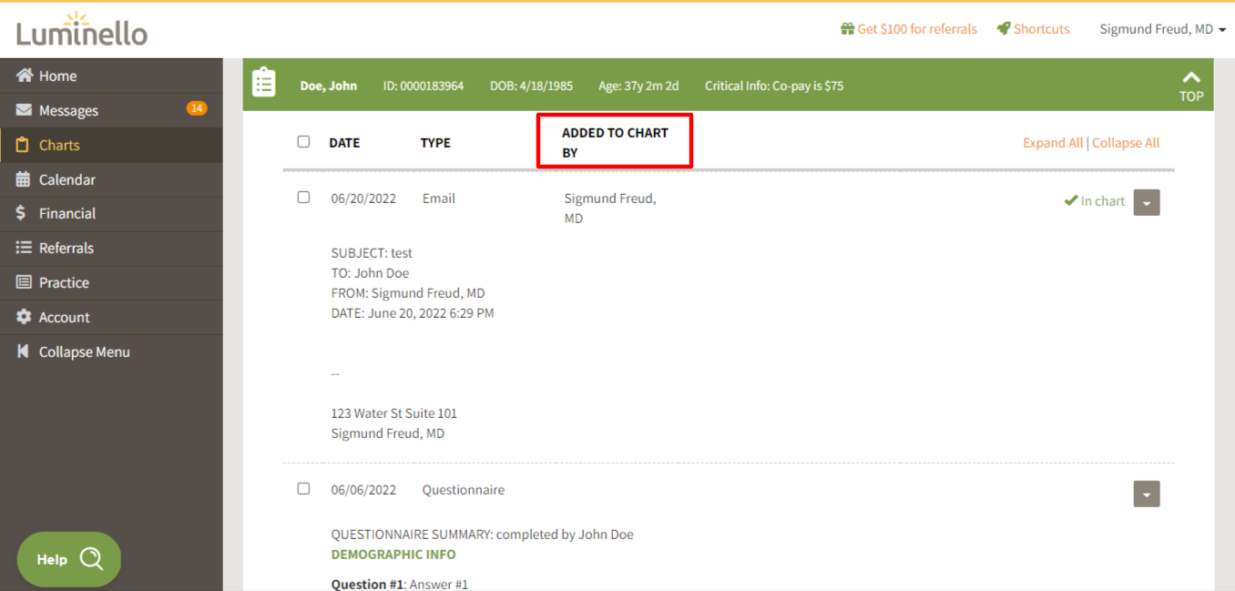Image resolution: width=1235 pixels, height=591 pixels.
Task: Open Referrals in the sidebar menu
Action: pyautogui.click(x=111, y=248)
